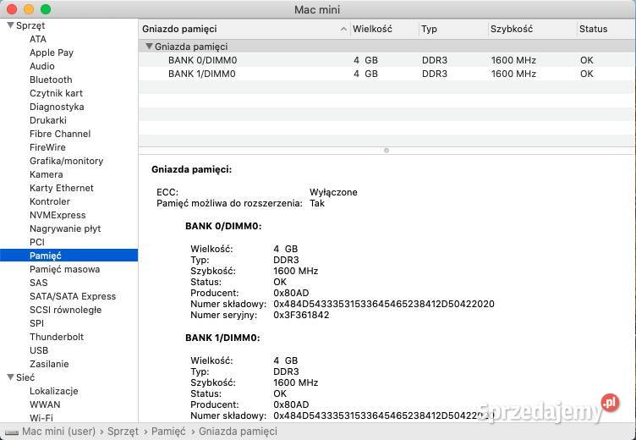Click the DDR3 cell of BANK 1/DIMM0 row

click(435, 74)
